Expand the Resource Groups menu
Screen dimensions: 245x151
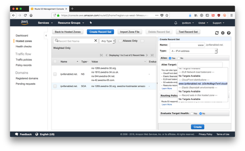tap(71, 23)
